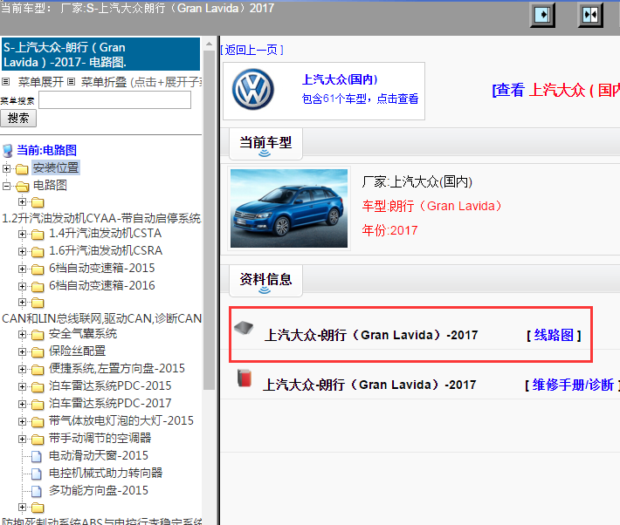Click the 搜索 button
The height and width of the screenshot is (525, 620).
[18, 118]
